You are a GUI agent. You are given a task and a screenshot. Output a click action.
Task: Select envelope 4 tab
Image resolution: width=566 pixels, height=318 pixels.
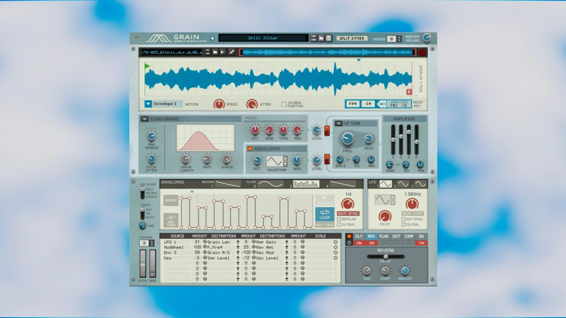coord(342,184)
